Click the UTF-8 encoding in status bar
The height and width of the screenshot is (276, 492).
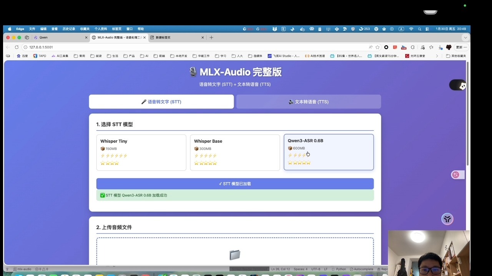point(316,269)
